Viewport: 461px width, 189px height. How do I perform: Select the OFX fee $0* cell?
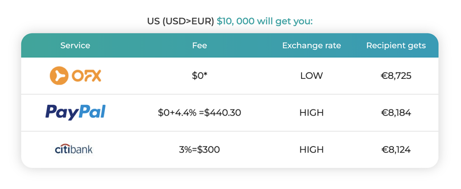pos(199,76)
